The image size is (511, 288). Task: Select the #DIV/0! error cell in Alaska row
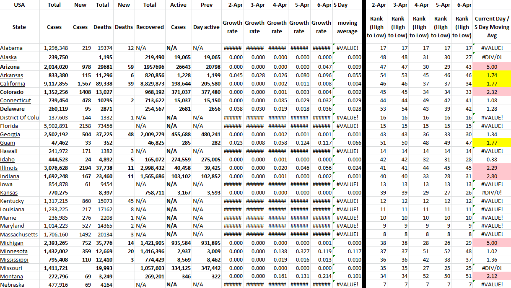tap(492, 57)
